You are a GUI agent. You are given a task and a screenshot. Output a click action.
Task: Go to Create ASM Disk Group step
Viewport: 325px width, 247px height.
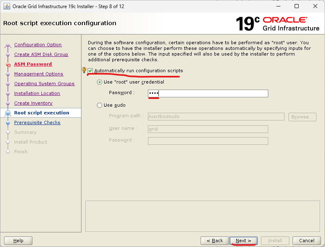point(41,54)
